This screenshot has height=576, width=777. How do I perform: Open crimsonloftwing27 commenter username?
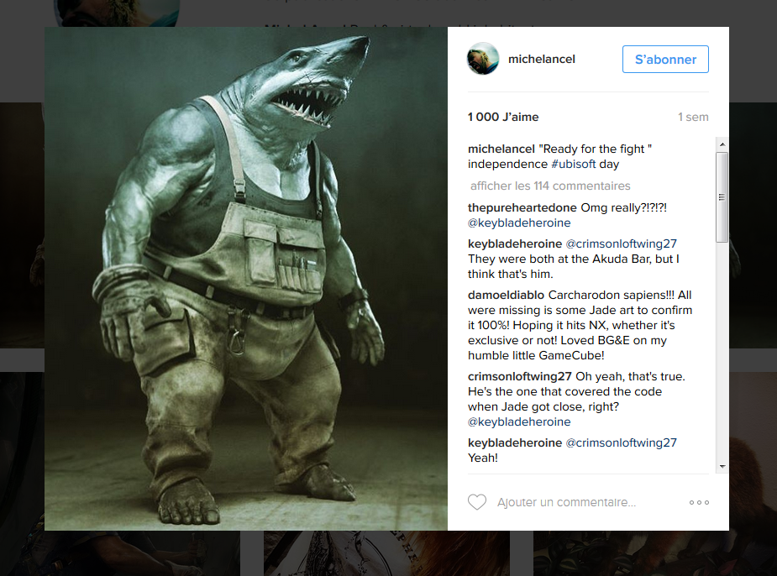pos(520,376)
